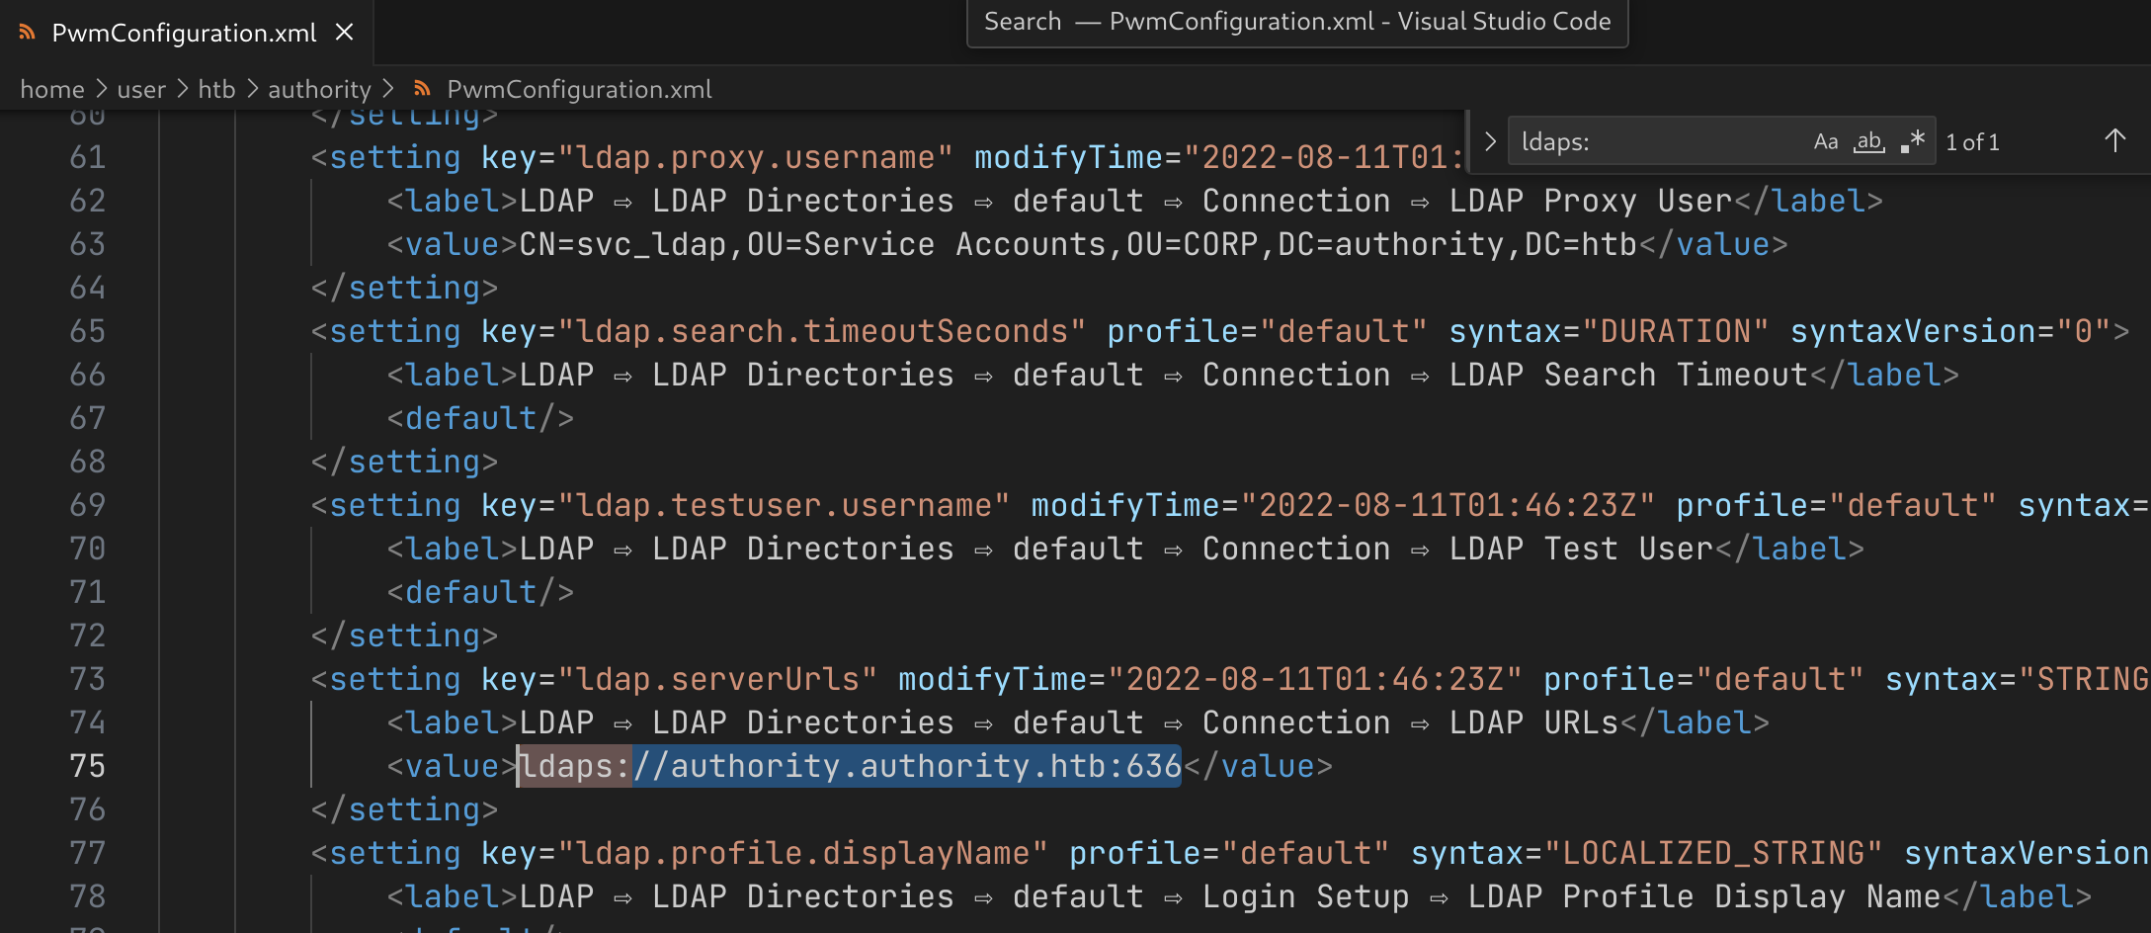This screenshot has height=933, width=2151.
Task: Click the '//authority.authority.htb:636' selected text
Action: coord(907,766)
